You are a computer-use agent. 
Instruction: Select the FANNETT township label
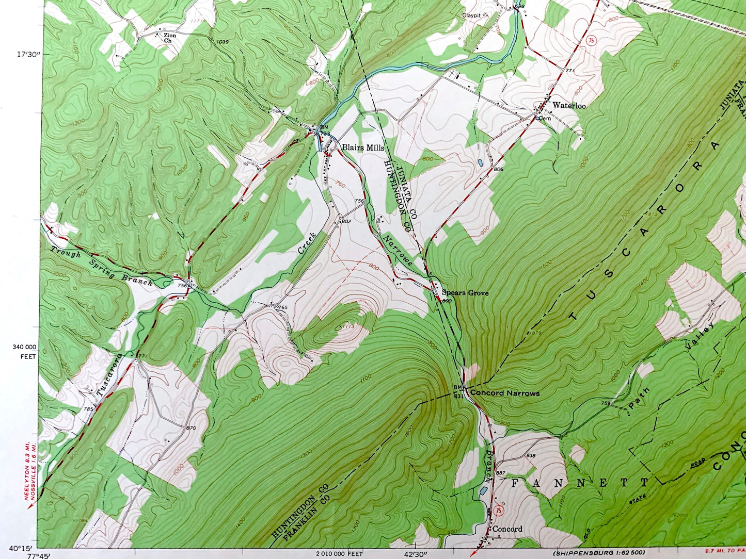579,483
